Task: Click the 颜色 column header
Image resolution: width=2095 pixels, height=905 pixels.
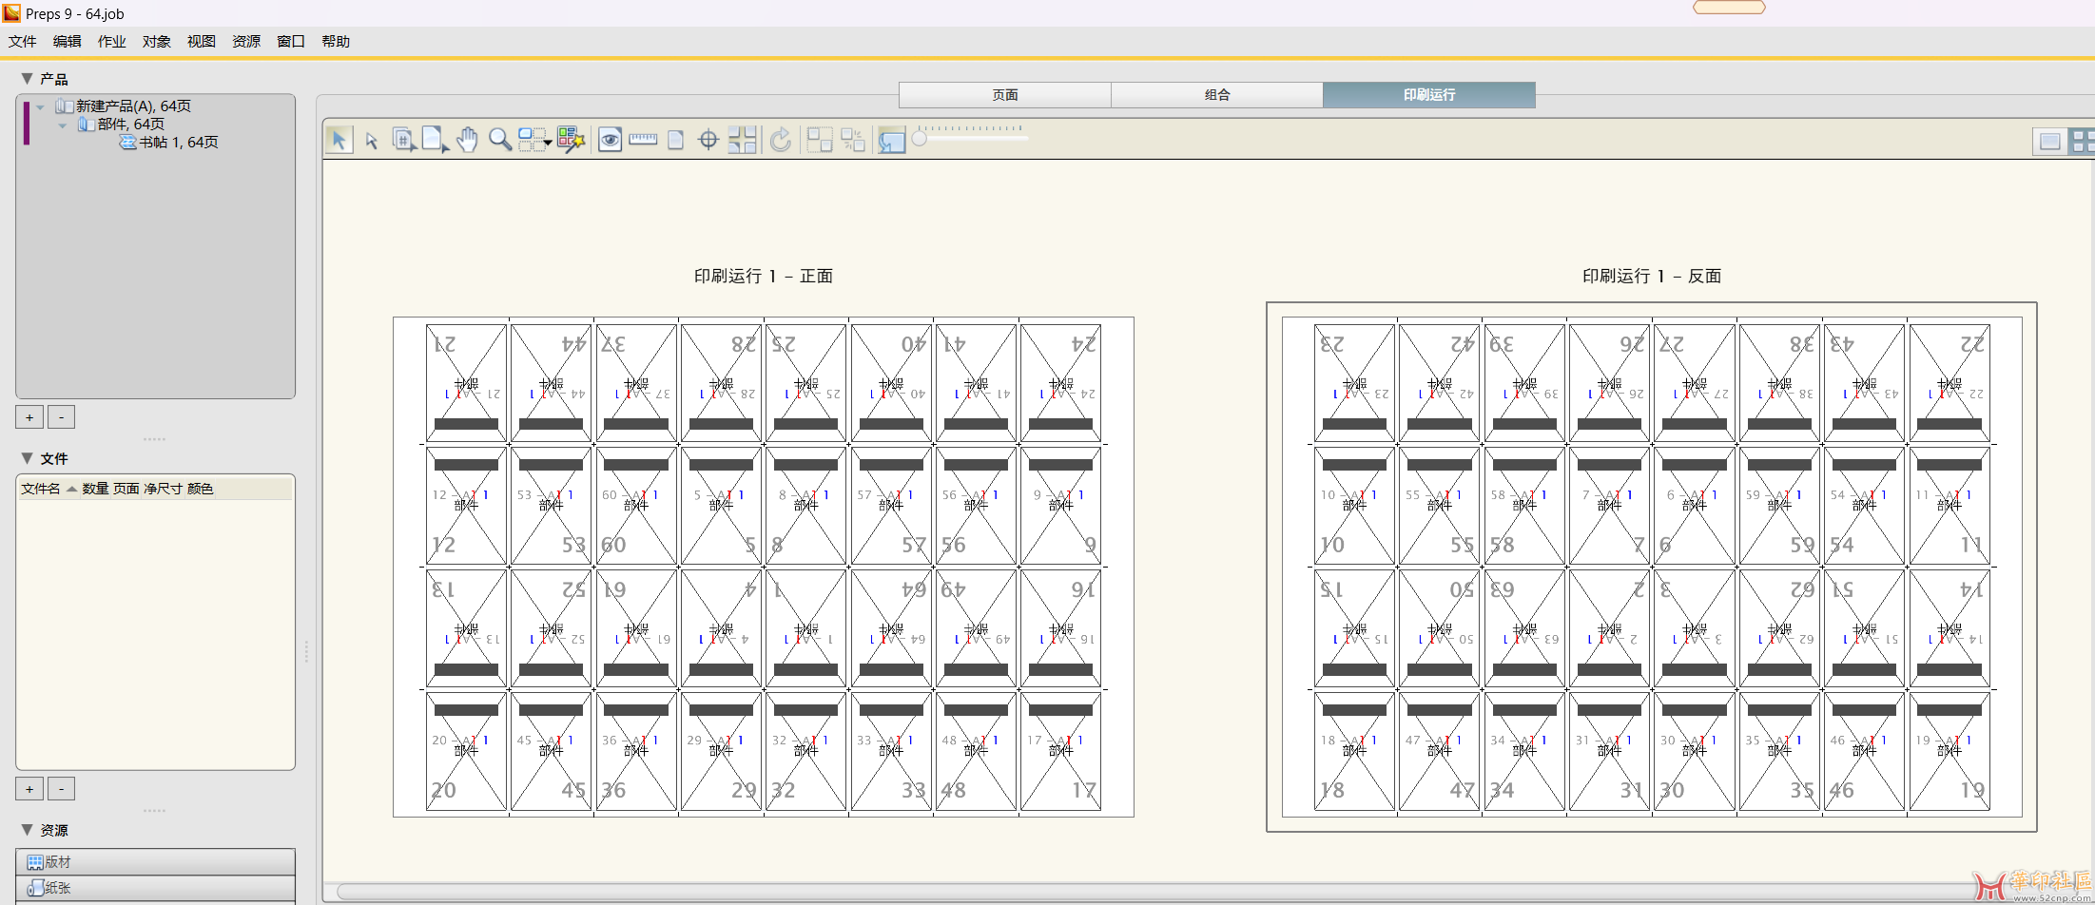Action: [200, 488]
